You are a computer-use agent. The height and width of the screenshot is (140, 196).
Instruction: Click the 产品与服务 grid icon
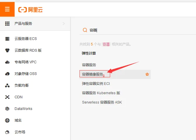click(7, 24)
